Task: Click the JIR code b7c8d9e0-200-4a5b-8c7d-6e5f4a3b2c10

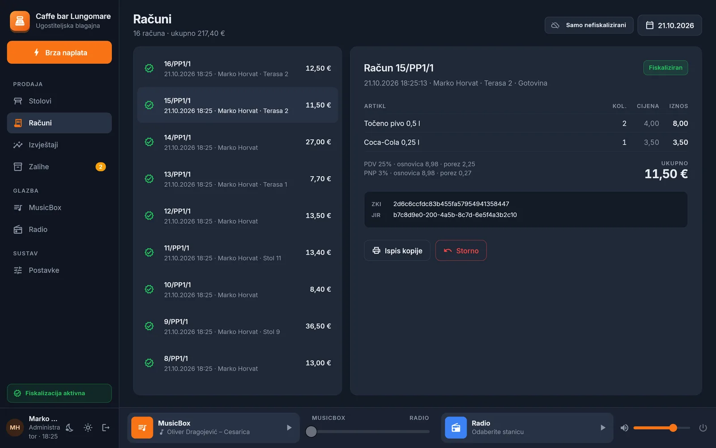Action: click(455, 215)
